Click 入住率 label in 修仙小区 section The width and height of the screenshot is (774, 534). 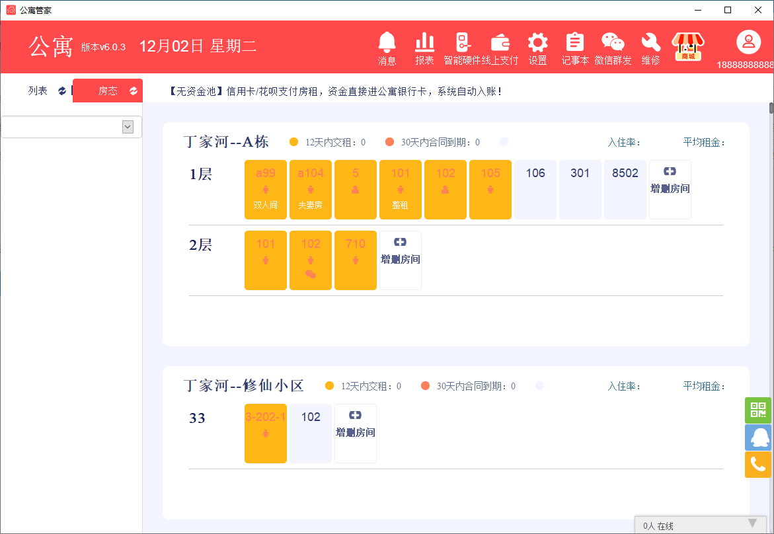[624, 387]
